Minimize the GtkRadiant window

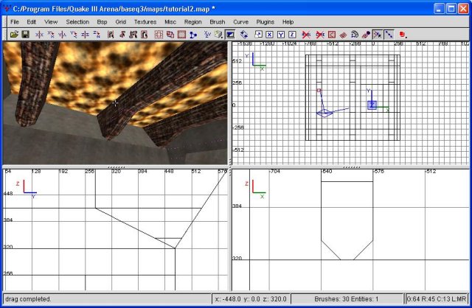440,8
